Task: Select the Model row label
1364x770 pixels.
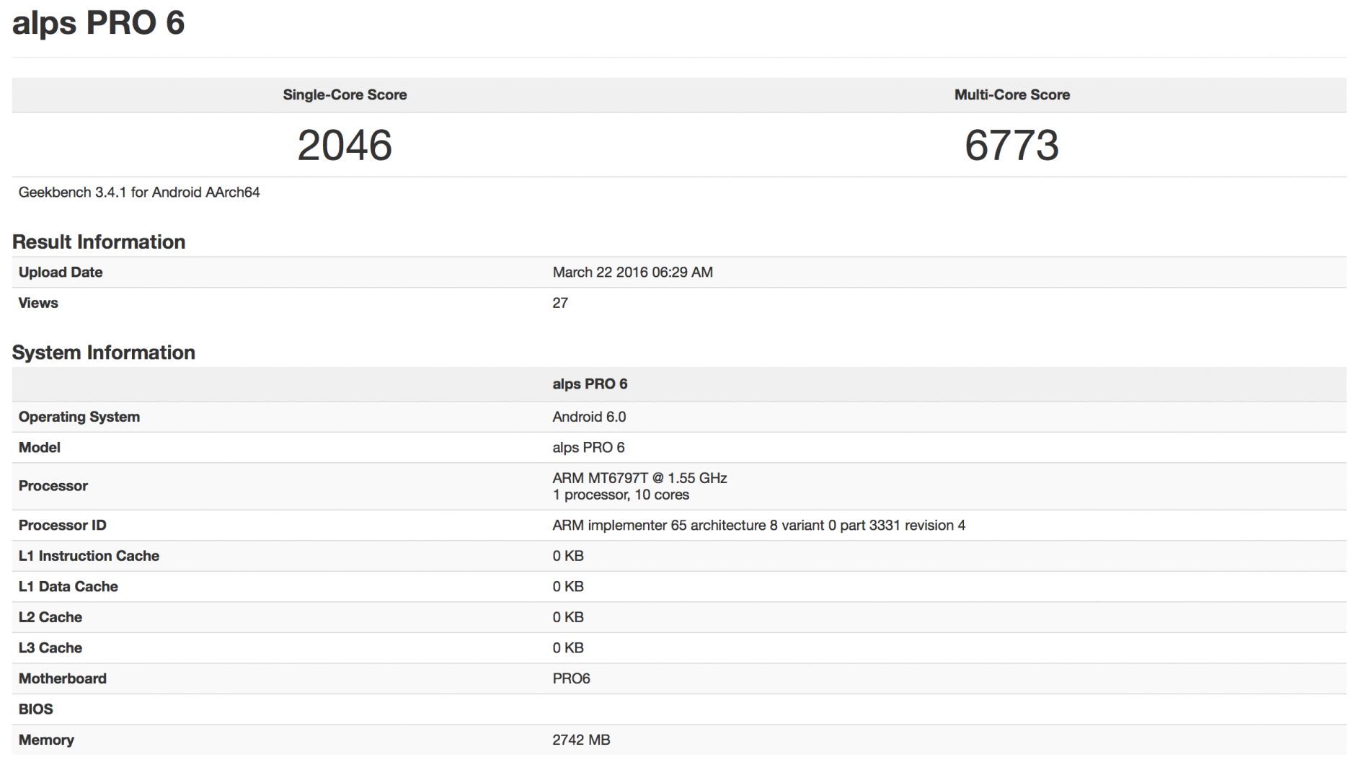Action: click(x=40, y=447)
